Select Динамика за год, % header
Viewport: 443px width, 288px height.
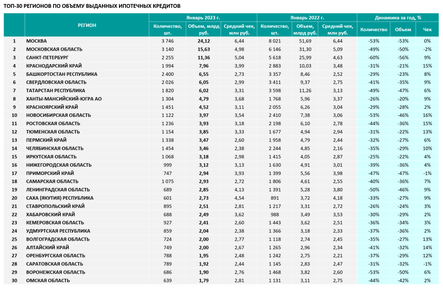398,18
